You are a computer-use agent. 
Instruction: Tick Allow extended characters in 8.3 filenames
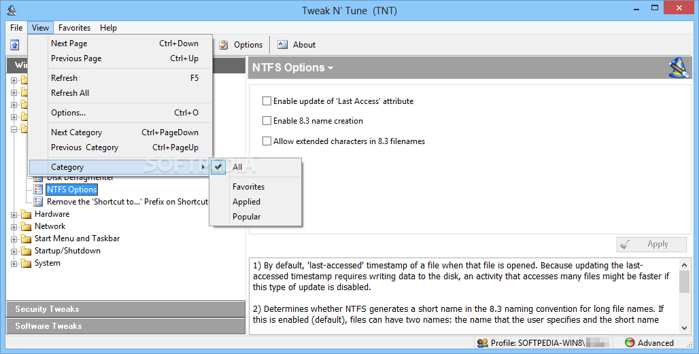[x=267, y=141]
